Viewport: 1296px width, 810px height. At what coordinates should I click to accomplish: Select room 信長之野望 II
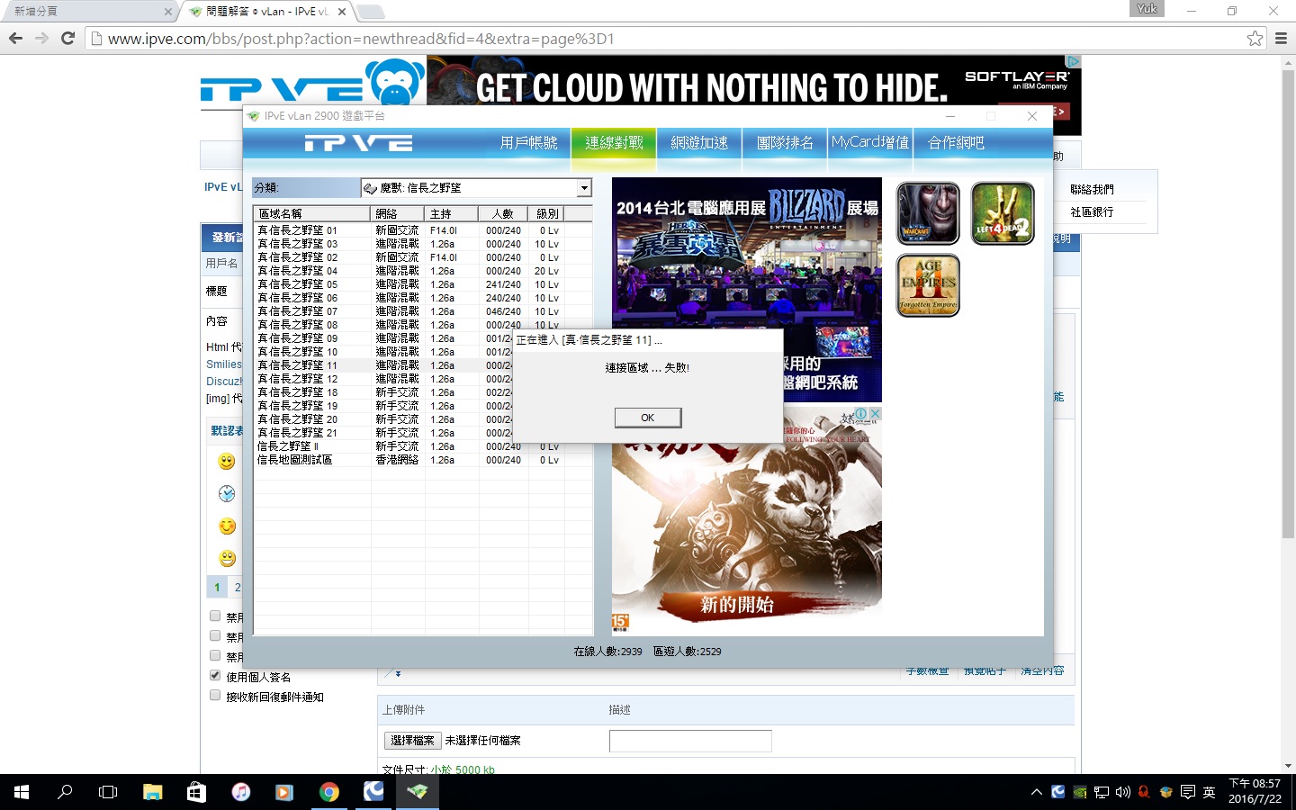423,446
